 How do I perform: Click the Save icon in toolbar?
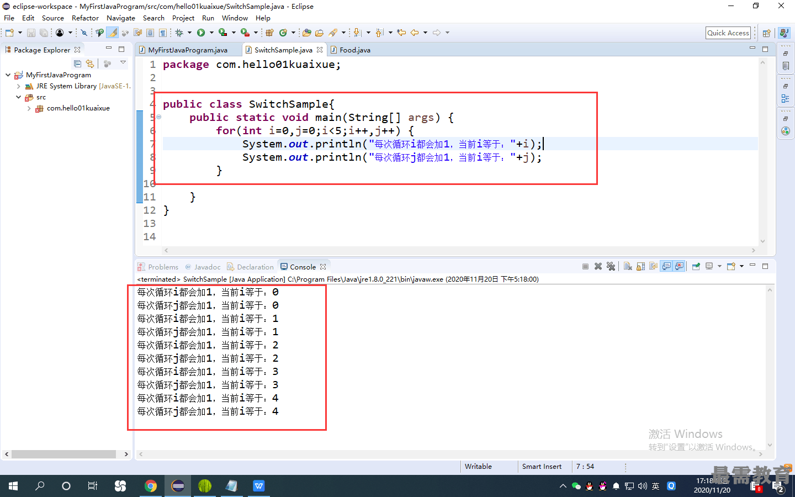click(31, 33)
